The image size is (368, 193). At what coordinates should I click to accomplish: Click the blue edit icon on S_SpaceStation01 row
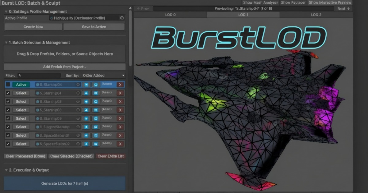86,135
